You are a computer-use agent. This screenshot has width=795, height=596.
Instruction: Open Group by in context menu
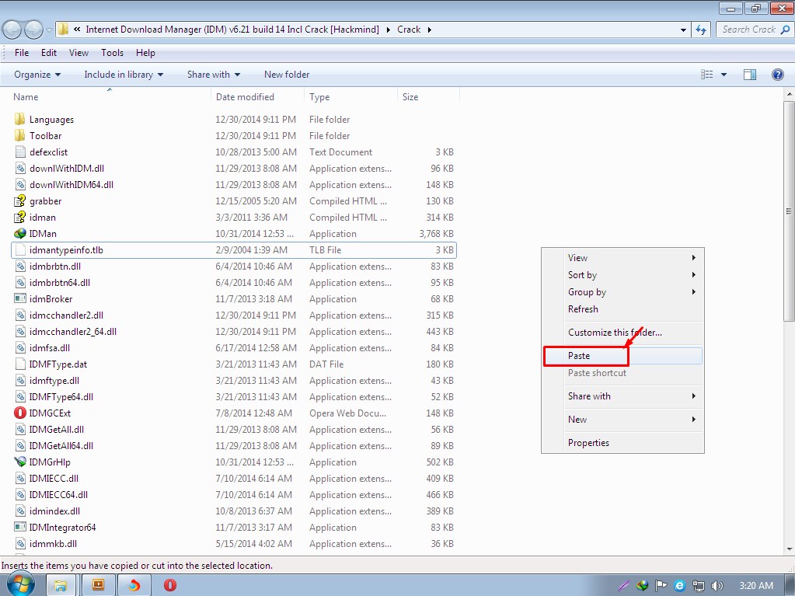click(622, 292)
